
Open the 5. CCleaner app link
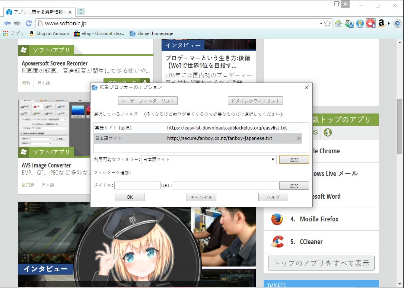click(x=306, y=242)
